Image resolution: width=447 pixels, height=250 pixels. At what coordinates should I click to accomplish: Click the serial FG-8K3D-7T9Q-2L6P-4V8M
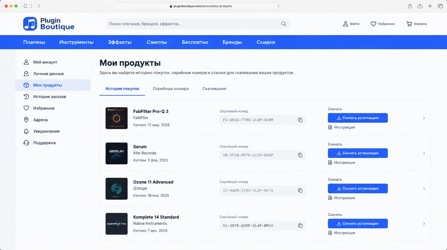point(248,120)
